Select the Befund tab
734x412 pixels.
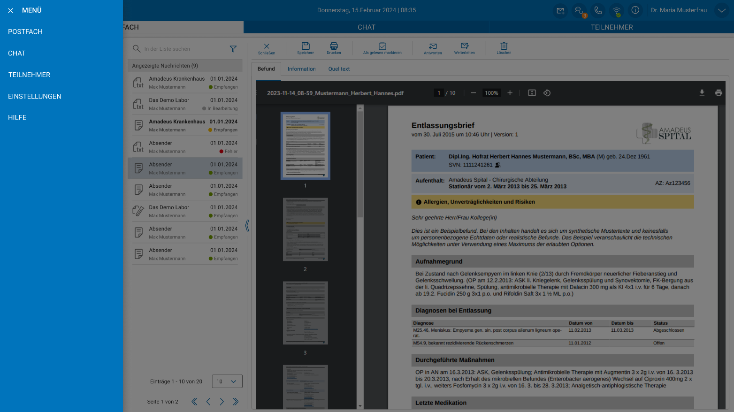click(266, 69)
